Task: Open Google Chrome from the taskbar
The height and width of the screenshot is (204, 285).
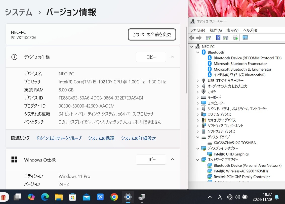Action: click(x=114, y=197)
